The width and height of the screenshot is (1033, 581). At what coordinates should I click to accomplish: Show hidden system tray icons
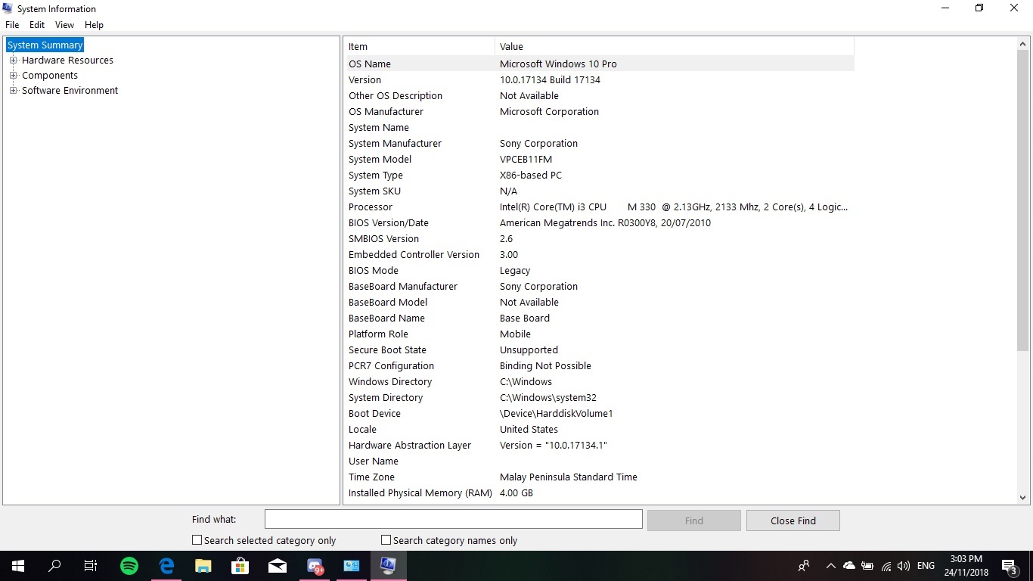pyautogui.click(x=830, y=566)
